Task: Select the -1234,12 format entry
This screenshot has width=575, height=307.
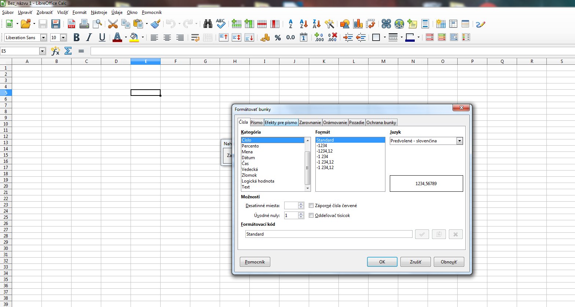Action: tap(325, 151)
